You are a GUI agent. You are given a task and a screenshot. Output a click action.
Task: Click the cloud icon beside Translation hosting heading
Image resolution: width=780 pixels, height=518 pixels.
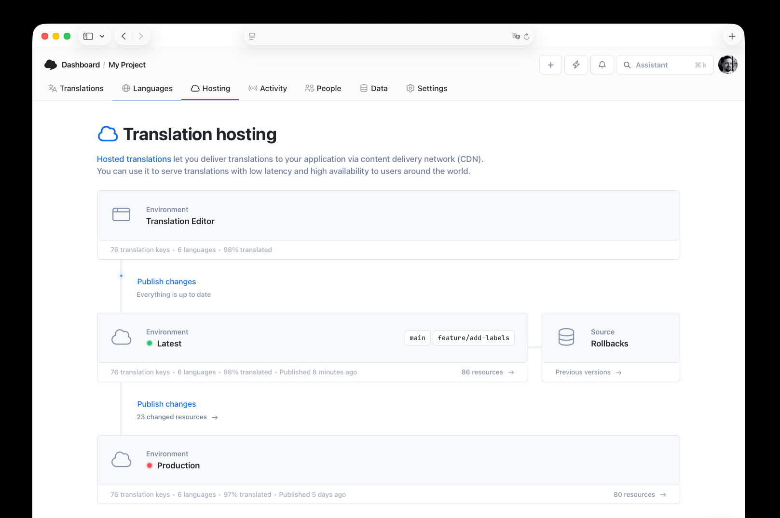click(108, 133)
